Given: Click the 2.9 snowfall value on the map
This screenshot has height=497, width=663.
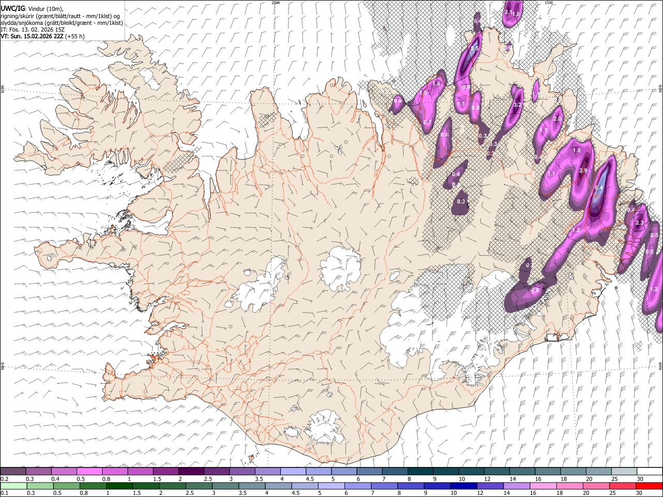Looking at the screenshot, I should point(583,171).
